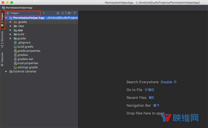Expand the app module folder
Viewport: 208px width, 128px height.
point(10,30)
